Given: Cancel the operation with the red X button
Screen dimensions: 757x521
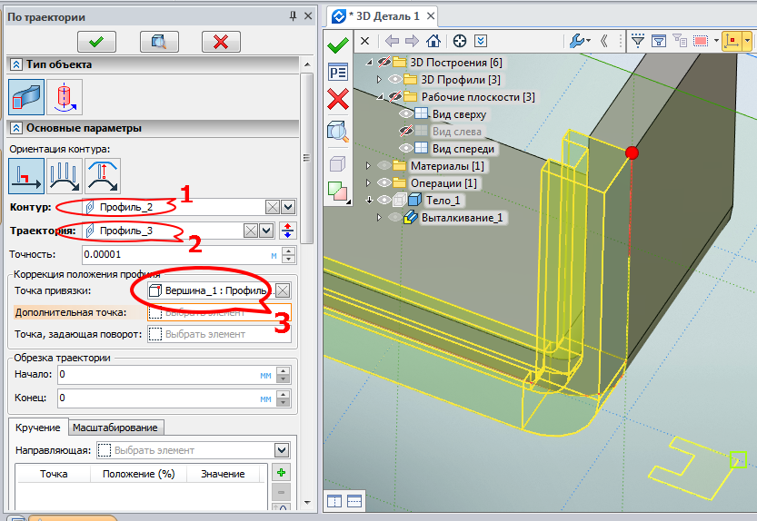Looking at the screenshot, I should click(220, 41).
